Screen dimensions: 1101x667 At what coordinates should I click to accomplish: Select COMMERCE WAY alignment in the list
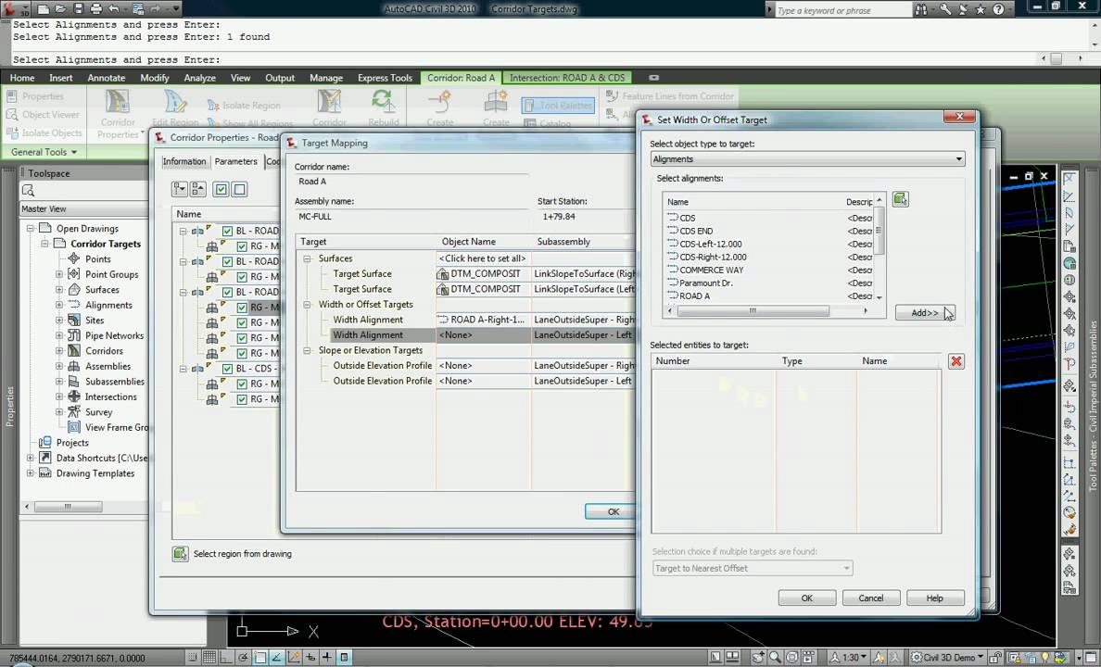711,271
